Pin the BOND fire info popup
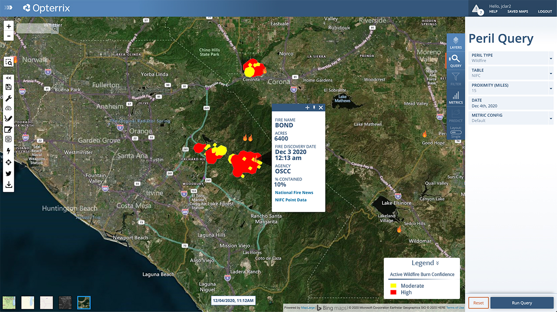Image resolution: width=557 pixels, height=312 pixels. tap(314, 108)
